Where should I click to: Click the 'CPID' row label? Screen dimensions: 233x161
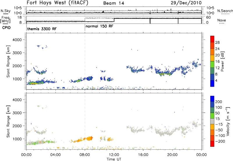point(6,28)
